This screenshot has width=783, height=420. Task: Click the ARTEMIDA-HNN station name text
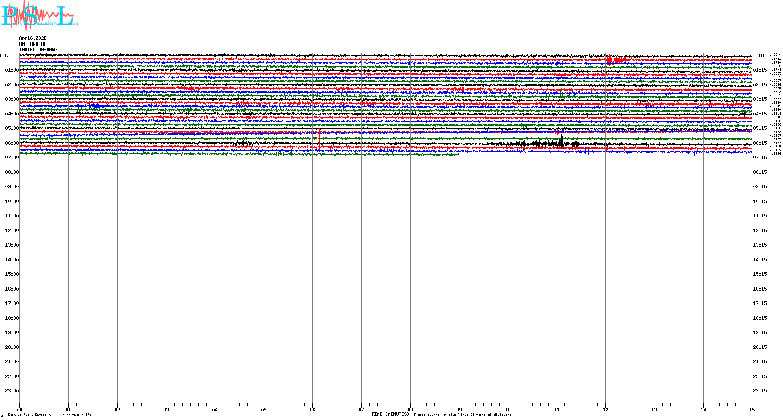click(x=38, y=50)
